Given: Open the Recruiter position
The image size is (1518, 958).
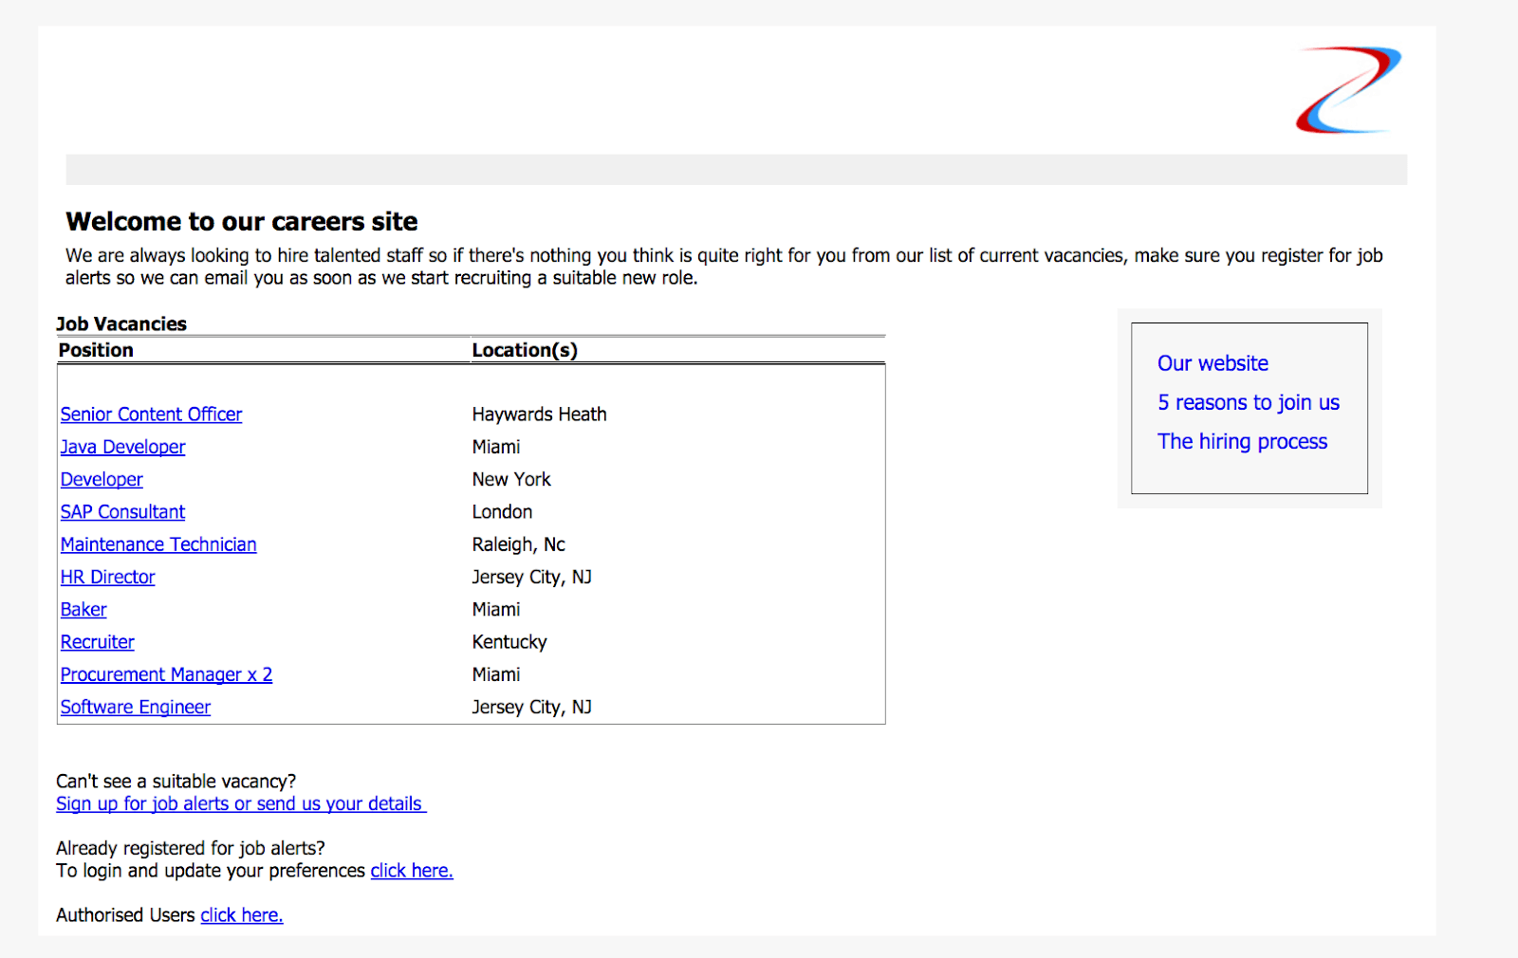Looking at the screenshot, I should 97,642.
